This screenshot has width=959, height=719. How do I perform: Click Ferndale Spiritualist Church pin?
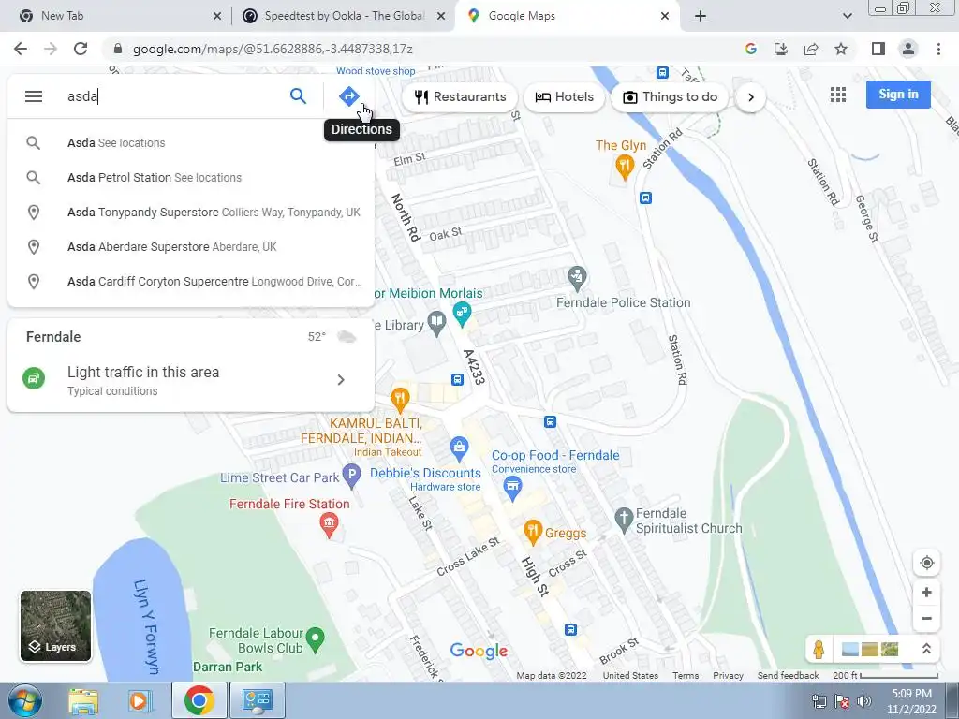[x=623, y=521]
